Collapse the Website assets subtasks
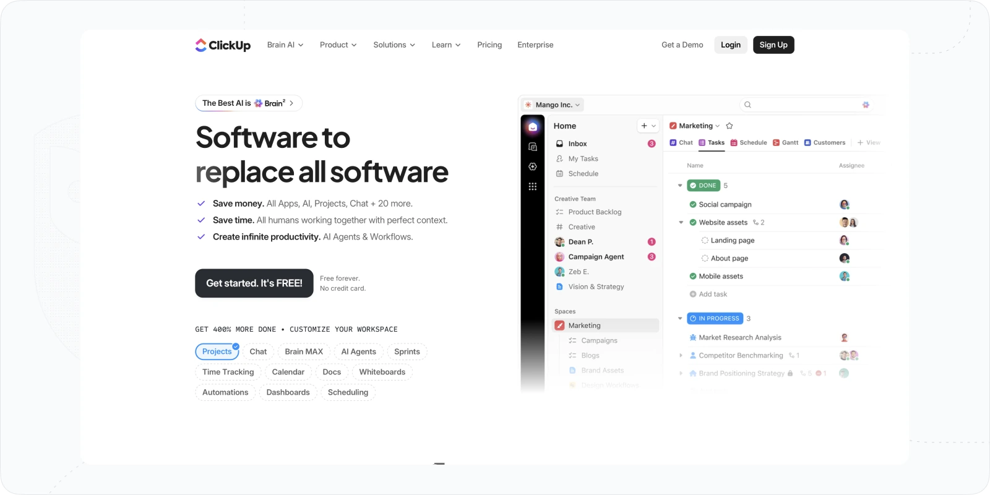This screenshot has width=990, height=495. point(681,223)
